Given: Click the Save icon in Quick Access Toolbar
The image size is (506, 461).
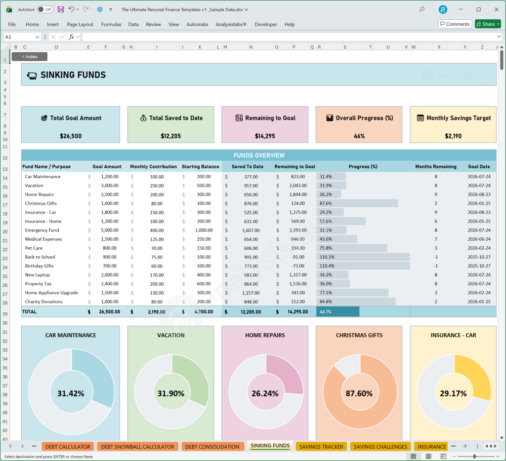Looking at the screenshot, I should point(61,9).
